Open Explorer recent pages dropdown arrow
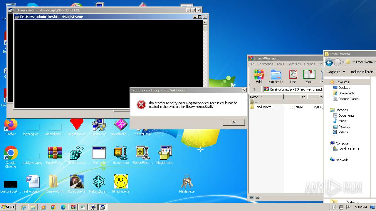 [343, 62]
